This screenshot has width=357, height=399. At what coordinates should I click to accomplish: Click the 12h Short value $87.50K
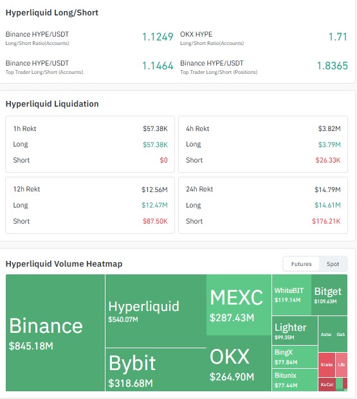coord(155,221)
